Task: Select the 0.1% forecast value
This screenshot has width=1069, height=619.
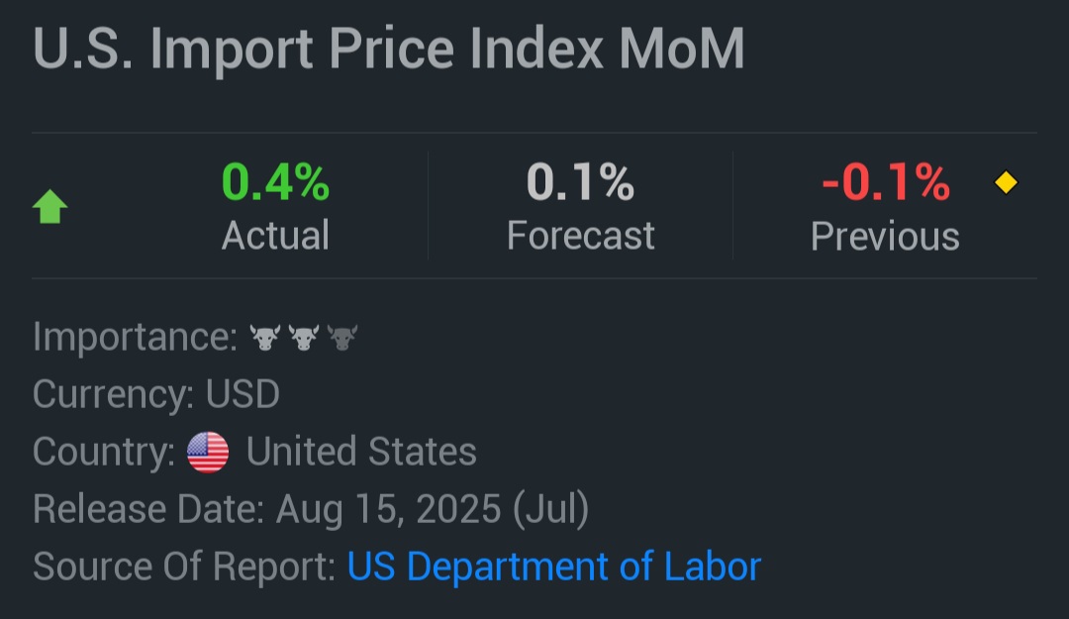Action: coord(580,183)
